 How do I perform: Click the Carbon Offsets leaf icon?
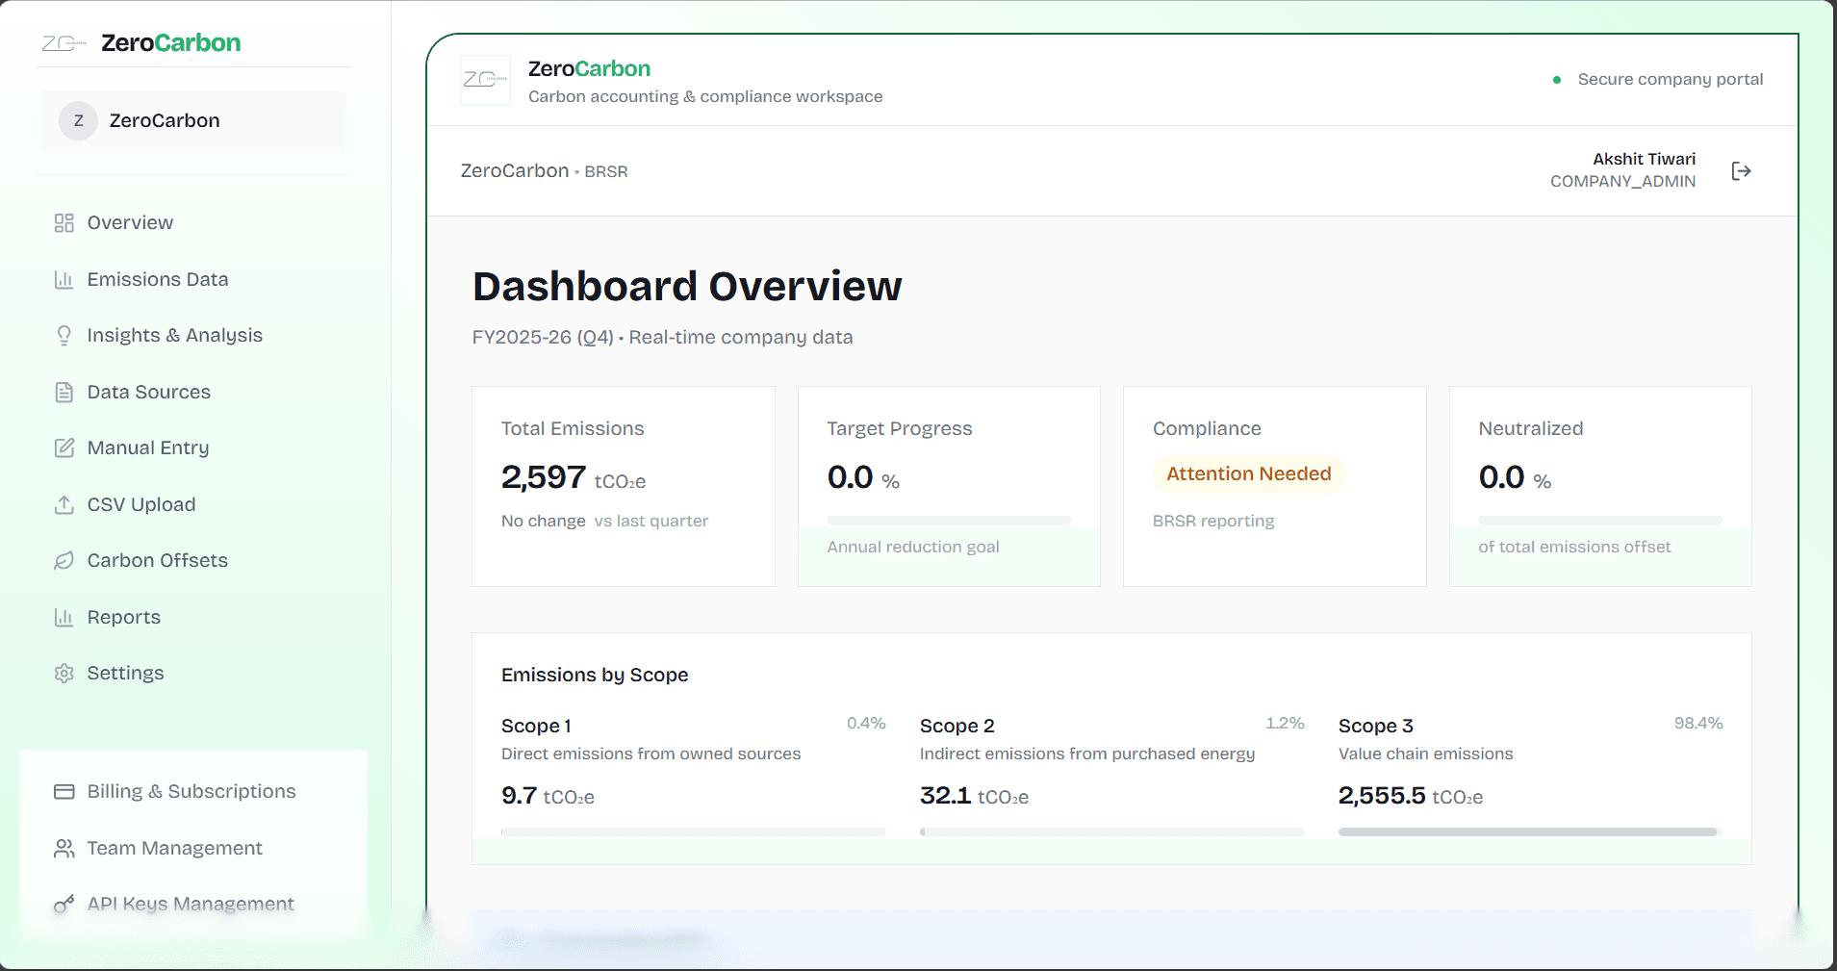pyautogui.click(x=64, y=561)
